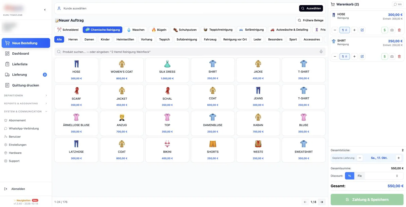
Task: Expand REPORTS & ACCOUNTING section
Action: pyautogui.click(x=26, y=104)
